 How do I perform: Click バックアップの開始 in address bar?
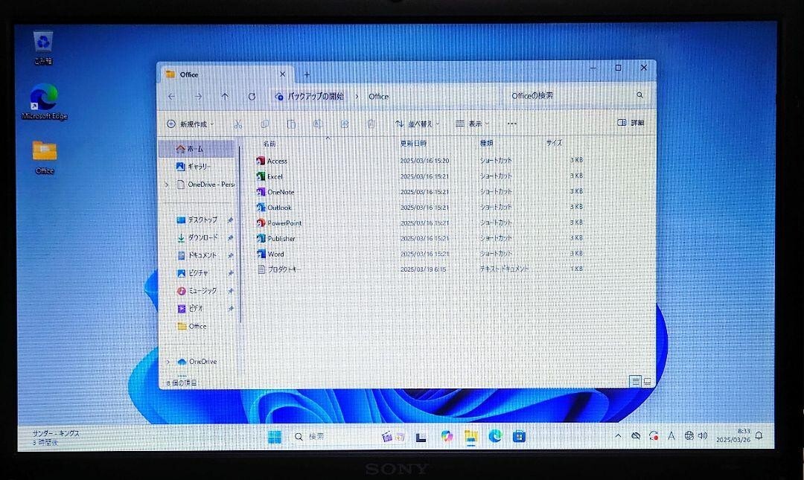point(314,96)
